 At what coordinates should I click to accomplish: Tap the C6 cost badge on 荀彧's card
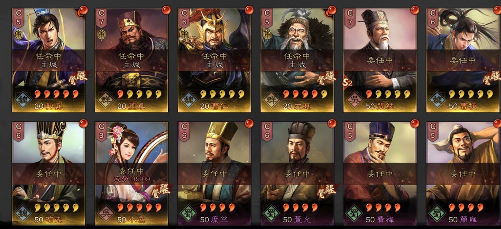pyautogui.click(x=18, y=131)
